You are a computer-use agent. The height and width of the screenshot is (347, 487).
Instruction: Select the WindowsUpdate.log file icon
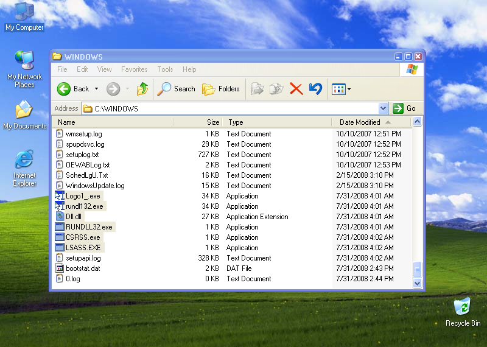click(x=59, y=186)
